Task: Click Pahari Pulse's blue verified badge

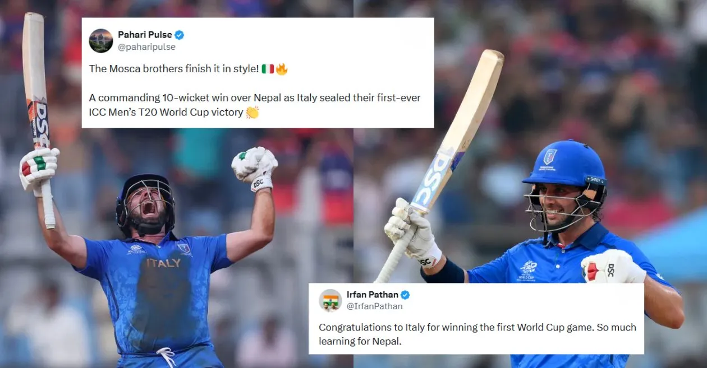Action: (180, 35)
